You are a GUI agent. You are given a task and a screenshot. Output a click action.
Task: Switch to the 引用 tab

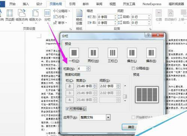(x=72, y=4)
